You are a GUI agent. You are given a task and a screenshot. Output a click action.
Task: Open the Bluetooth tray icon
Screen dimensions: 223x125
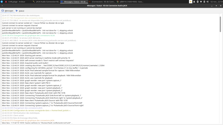pyautogui.click(x=198, y=2)
